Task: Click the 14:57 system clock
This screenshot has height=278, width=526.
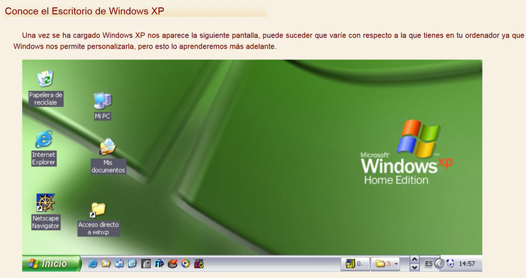Action: [x=467, y=264]
